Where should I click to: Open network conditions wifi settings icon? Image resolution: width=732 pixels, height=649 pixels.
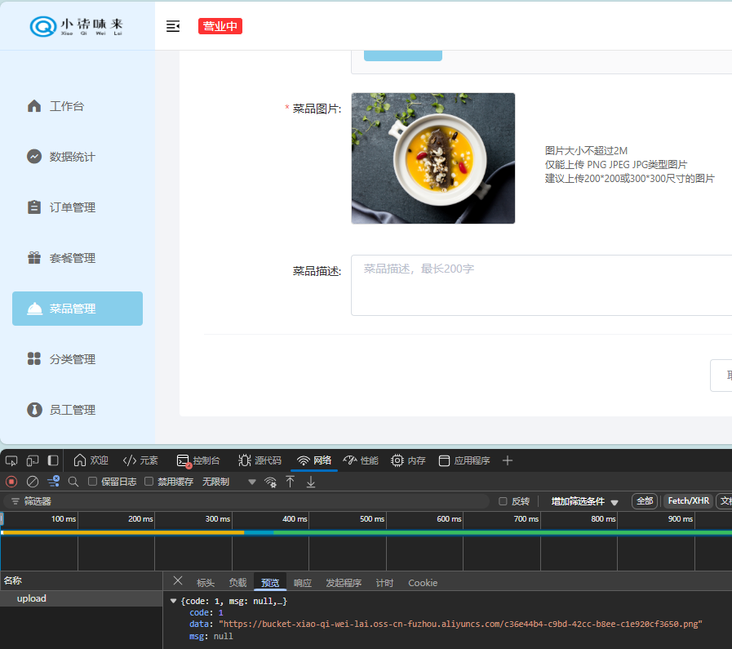click(x=270, y=482)
